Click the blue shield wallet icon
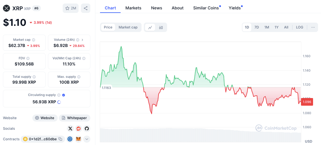321x145 pixels. coord(70,139)
